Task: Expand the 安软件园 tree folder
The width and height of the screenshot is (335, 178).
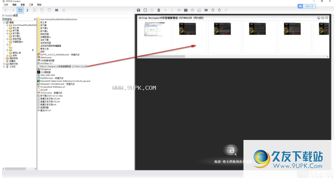Action: click(7, 39)
